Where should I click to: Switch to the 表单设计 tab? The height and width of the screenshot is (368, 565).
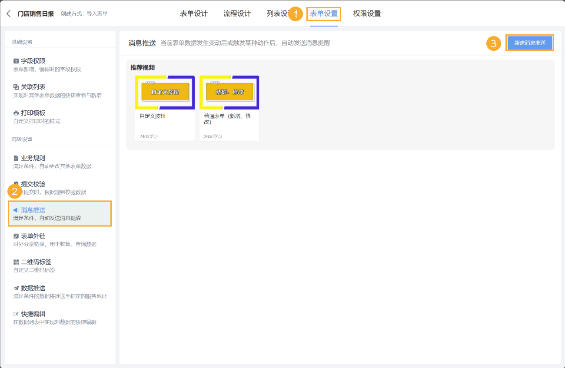(x=193, y=13)
